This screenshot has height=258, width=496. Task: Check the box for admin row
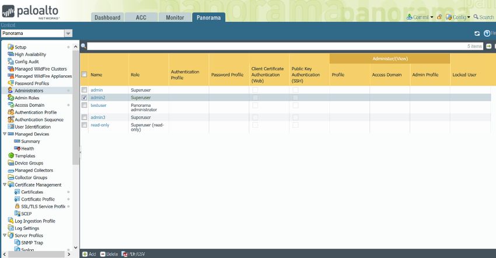point(84,89)
